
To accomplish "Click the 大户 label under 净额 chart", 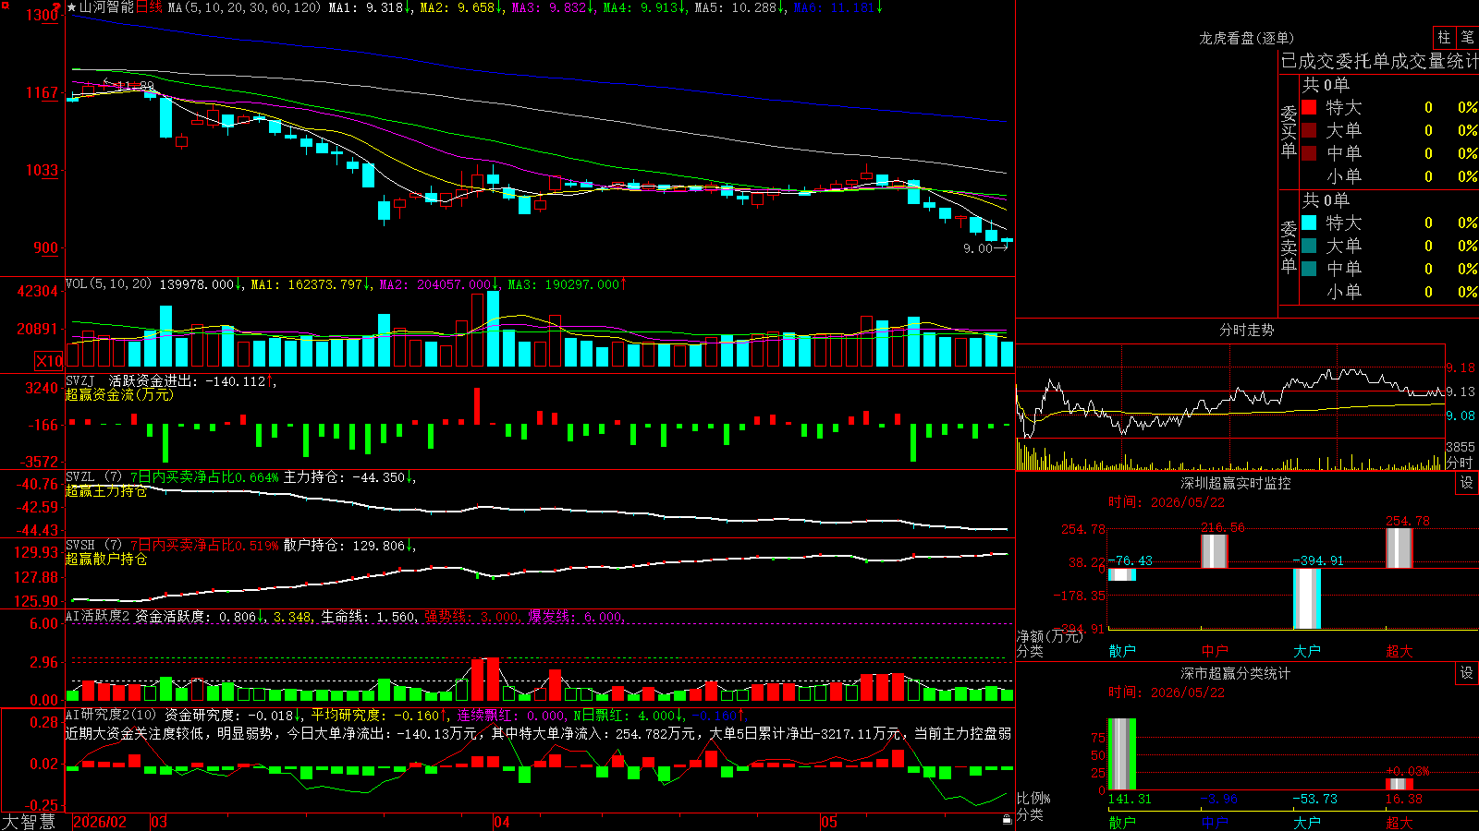I will tap(1307, 651).
